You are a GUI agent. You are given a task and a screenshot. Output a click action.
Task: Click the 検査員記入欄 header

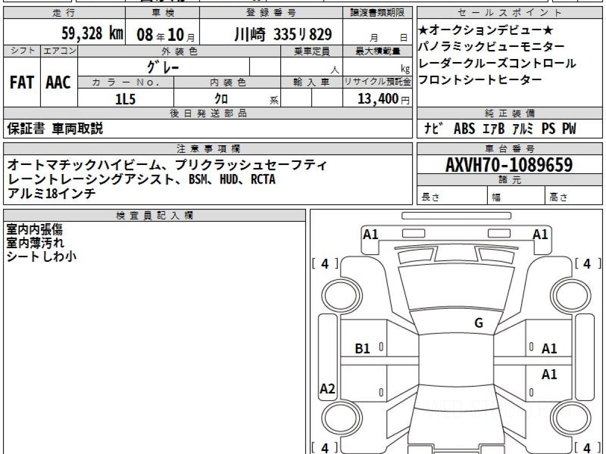click(155, 215)
